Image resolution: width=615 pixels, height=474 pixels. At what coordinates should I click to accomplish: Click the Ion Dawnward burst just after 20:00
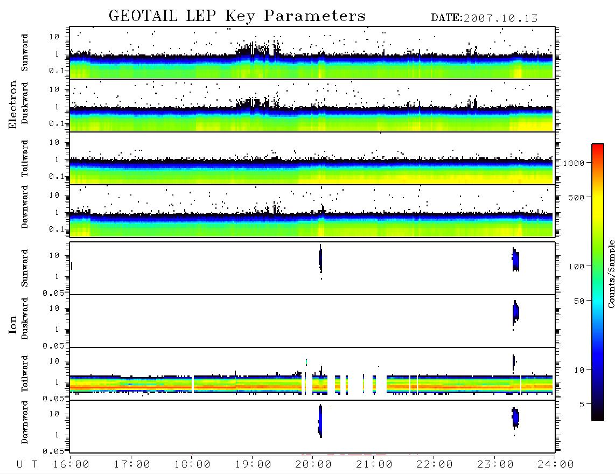tap(320, 421)
